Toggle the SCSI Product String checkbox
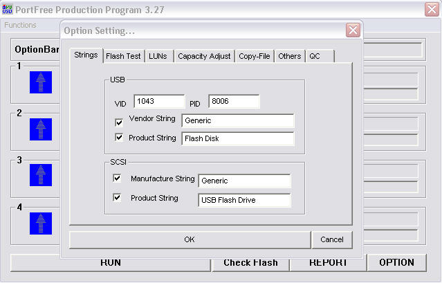Screen dimensions: 442x283 117,197
